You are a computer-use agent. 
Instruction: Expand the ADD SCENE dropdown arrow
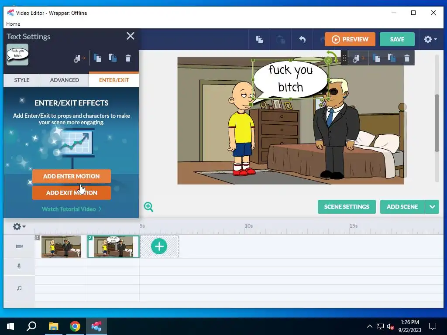click(x=432, y=207)
